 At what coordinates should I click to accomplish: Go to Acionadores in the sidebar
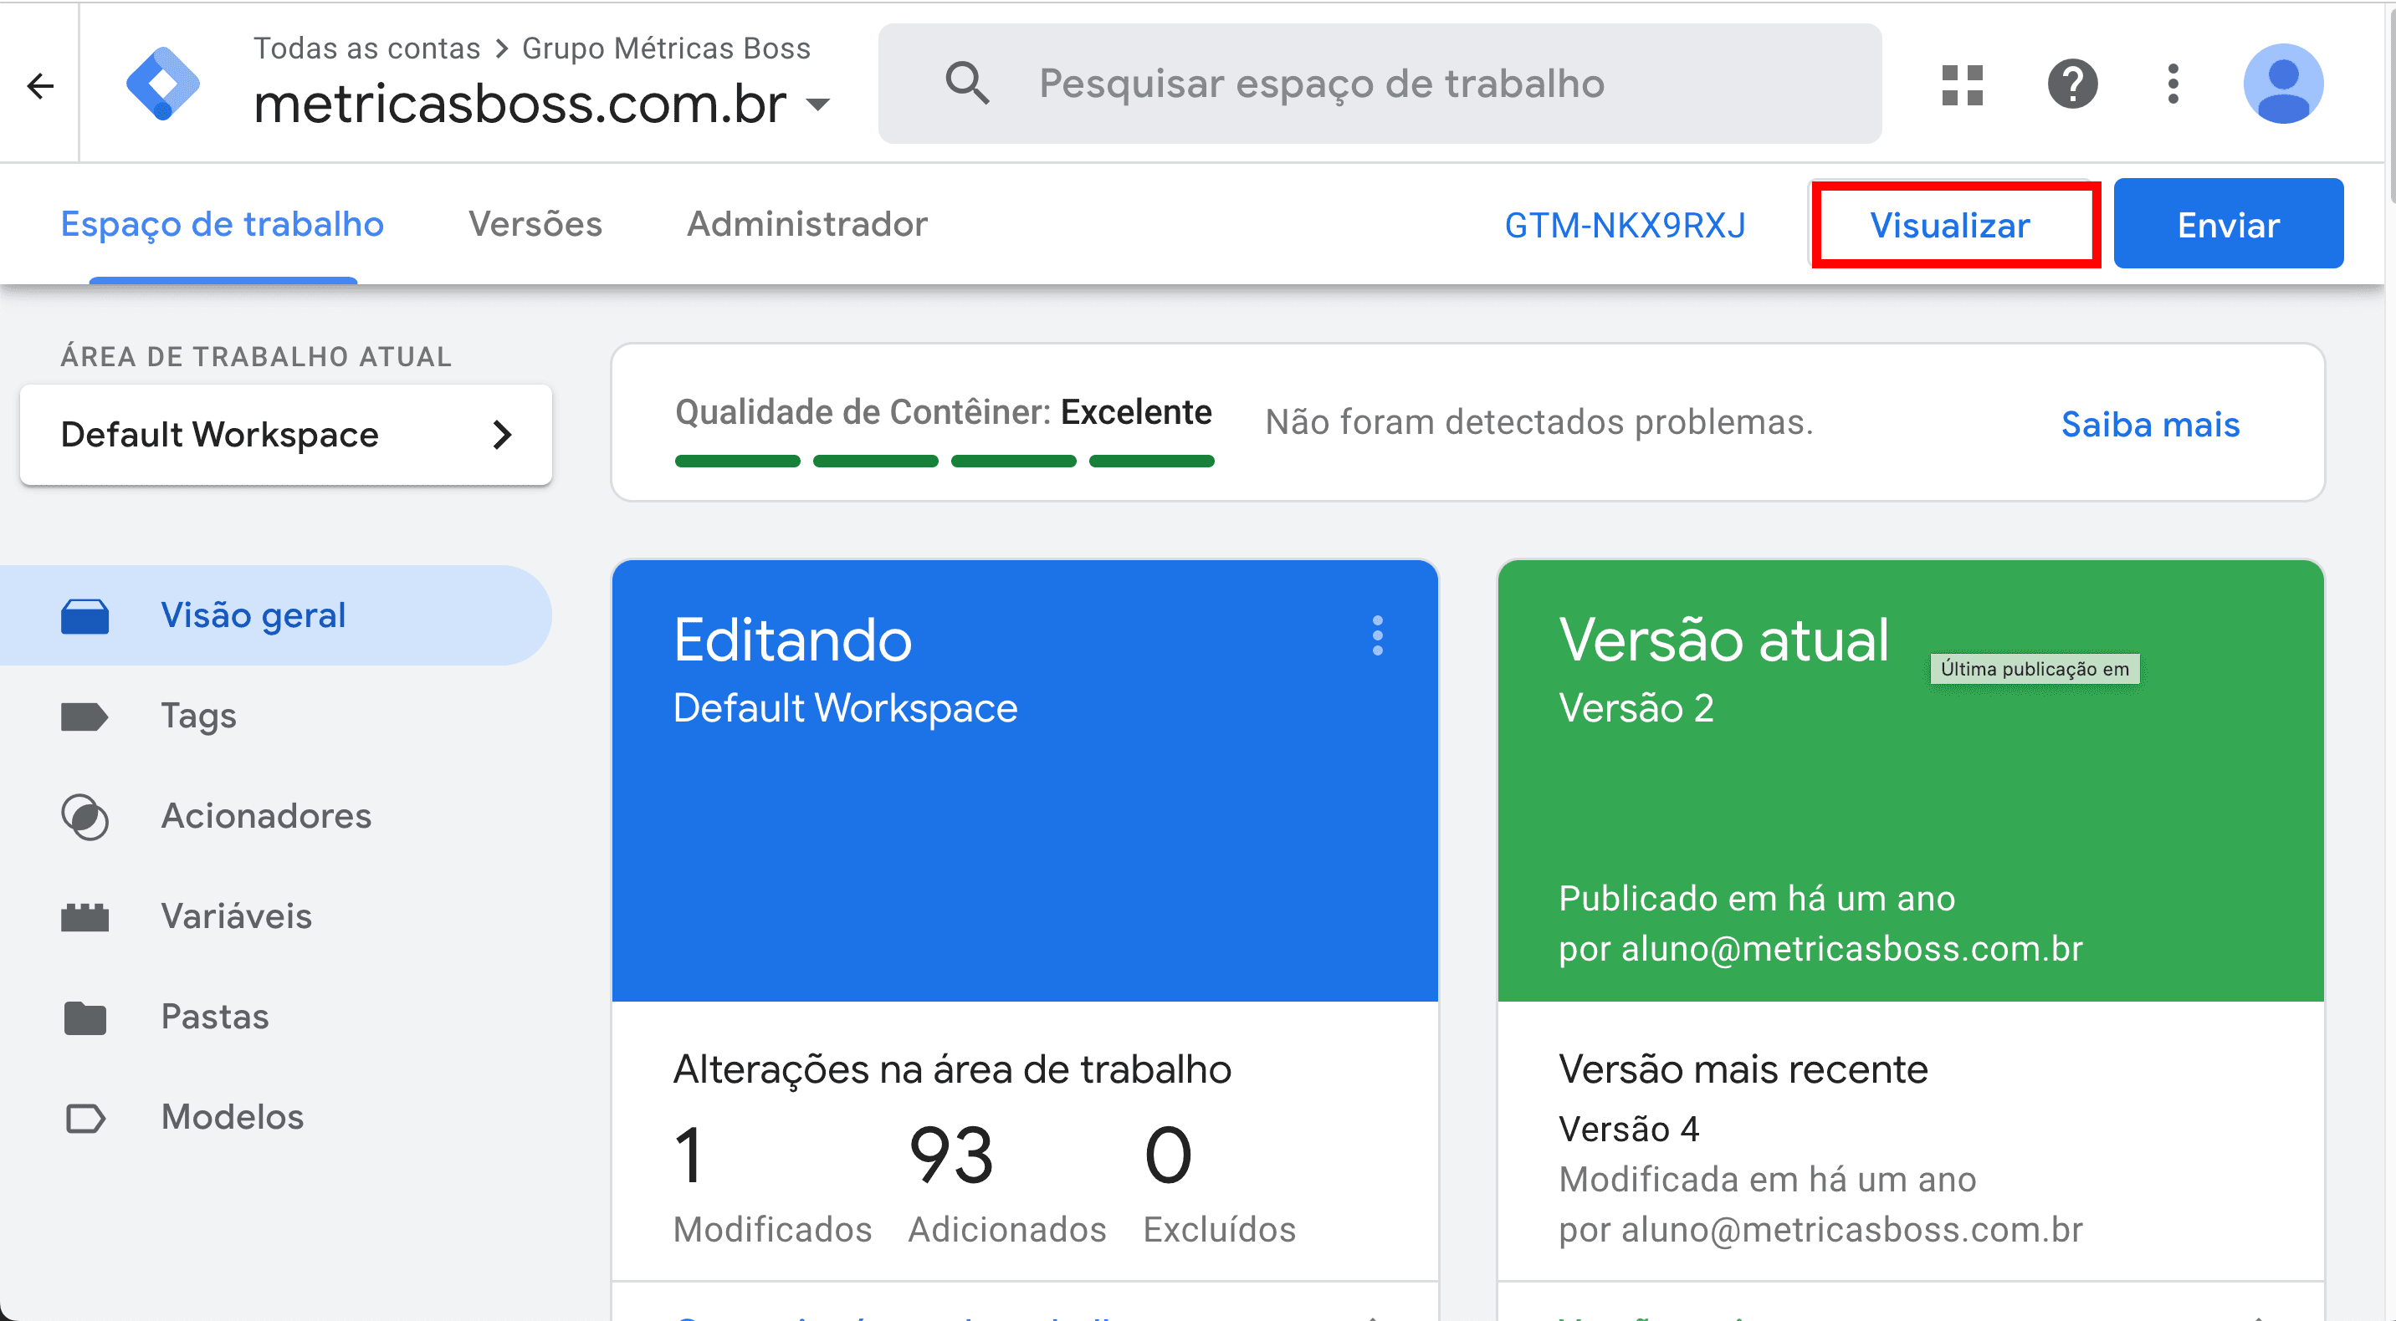(265, 815)
